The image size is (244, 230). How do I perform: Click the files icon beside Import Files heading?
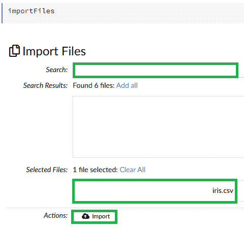pyautogui.click(x=14, y=51)
